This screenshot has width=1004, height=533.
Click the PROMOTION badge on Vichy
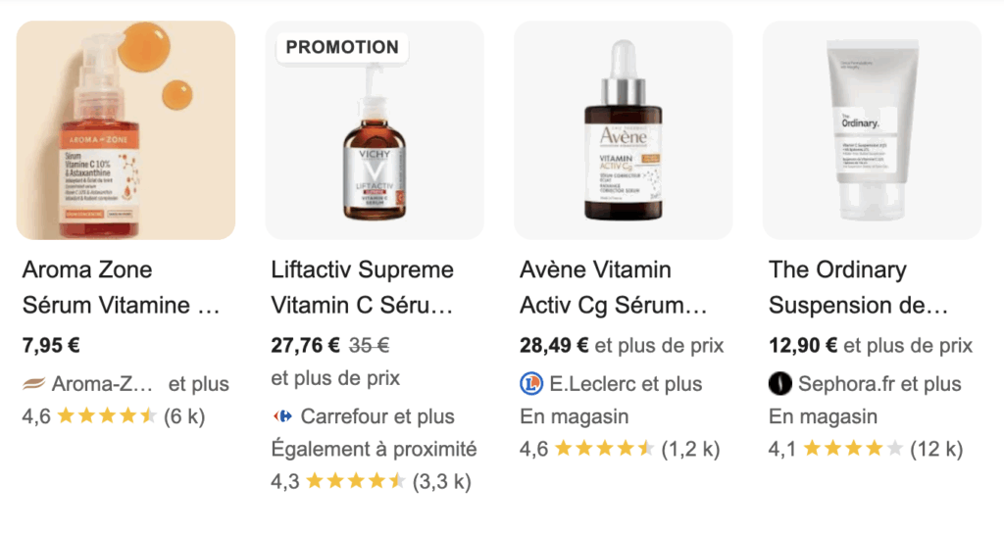[x=342, y=47]
